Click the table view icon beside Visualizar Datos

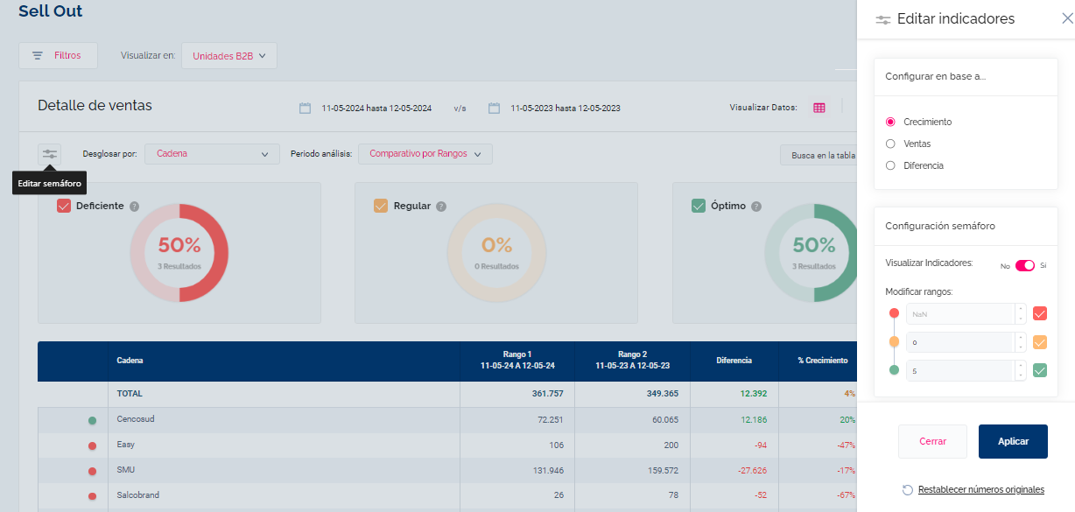click(x=819, y=108)
